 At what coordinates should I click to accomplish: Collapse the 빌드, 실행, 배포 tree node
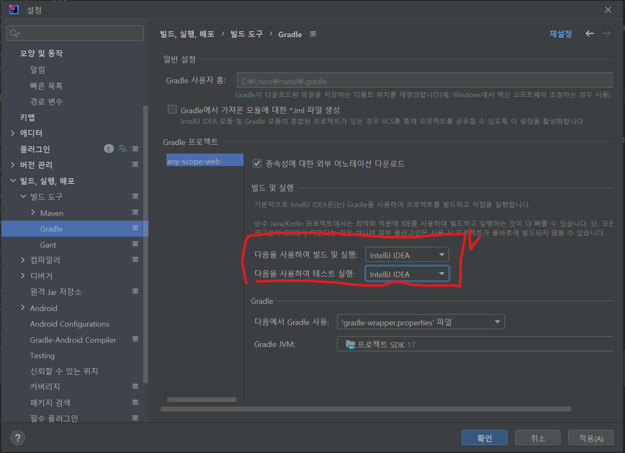[x=13, y=180]
